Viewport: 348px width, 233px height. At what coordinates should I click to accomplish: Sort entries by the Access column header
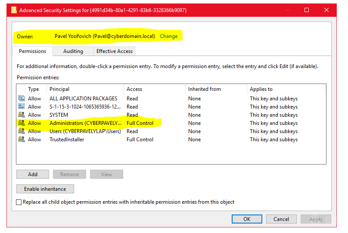tap(134, 89)
